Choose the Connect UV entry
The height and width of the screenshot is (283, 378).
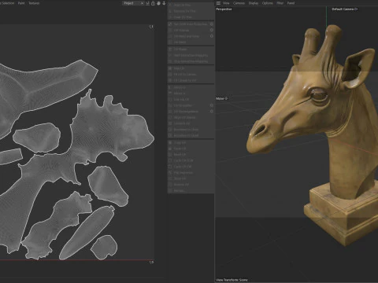click(x=191, y=123)
